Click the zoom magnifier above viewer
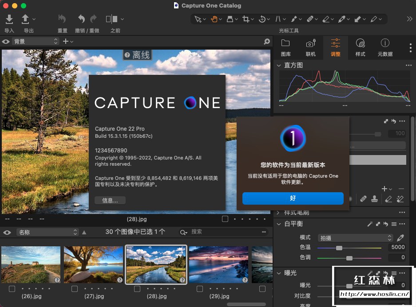The width and height of the screenshot is (416, 307). pos(267,42)
